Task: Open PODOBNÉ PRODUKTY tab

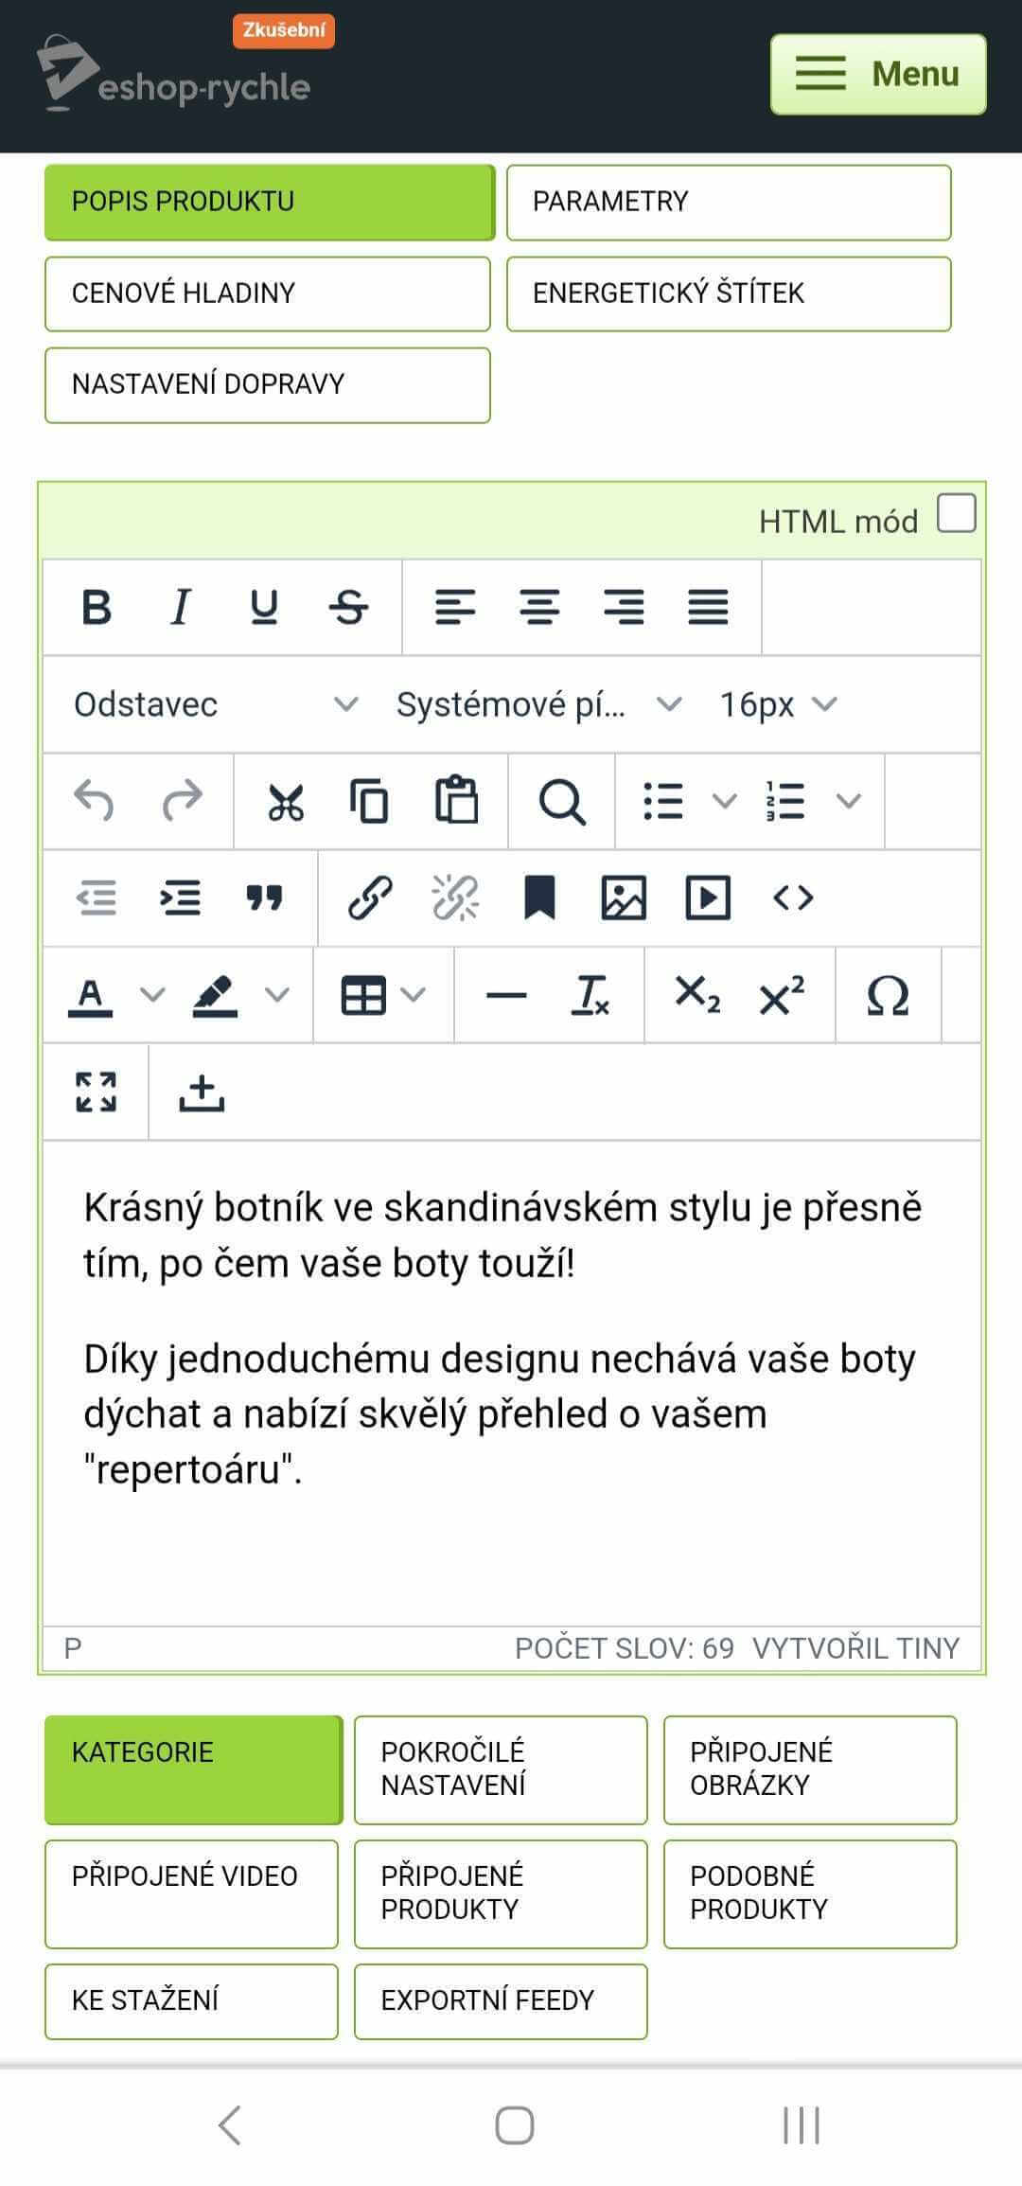Action: point(810,1893)
